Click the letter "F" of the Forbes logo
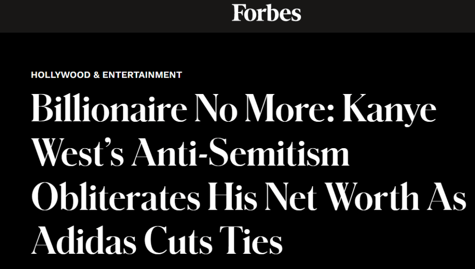This screenshot has height=269, width=475. 238,13
